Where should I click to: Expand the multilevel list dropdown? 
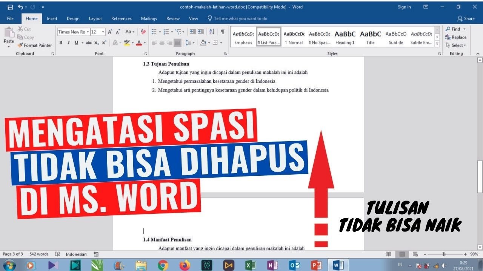[184, 32]
